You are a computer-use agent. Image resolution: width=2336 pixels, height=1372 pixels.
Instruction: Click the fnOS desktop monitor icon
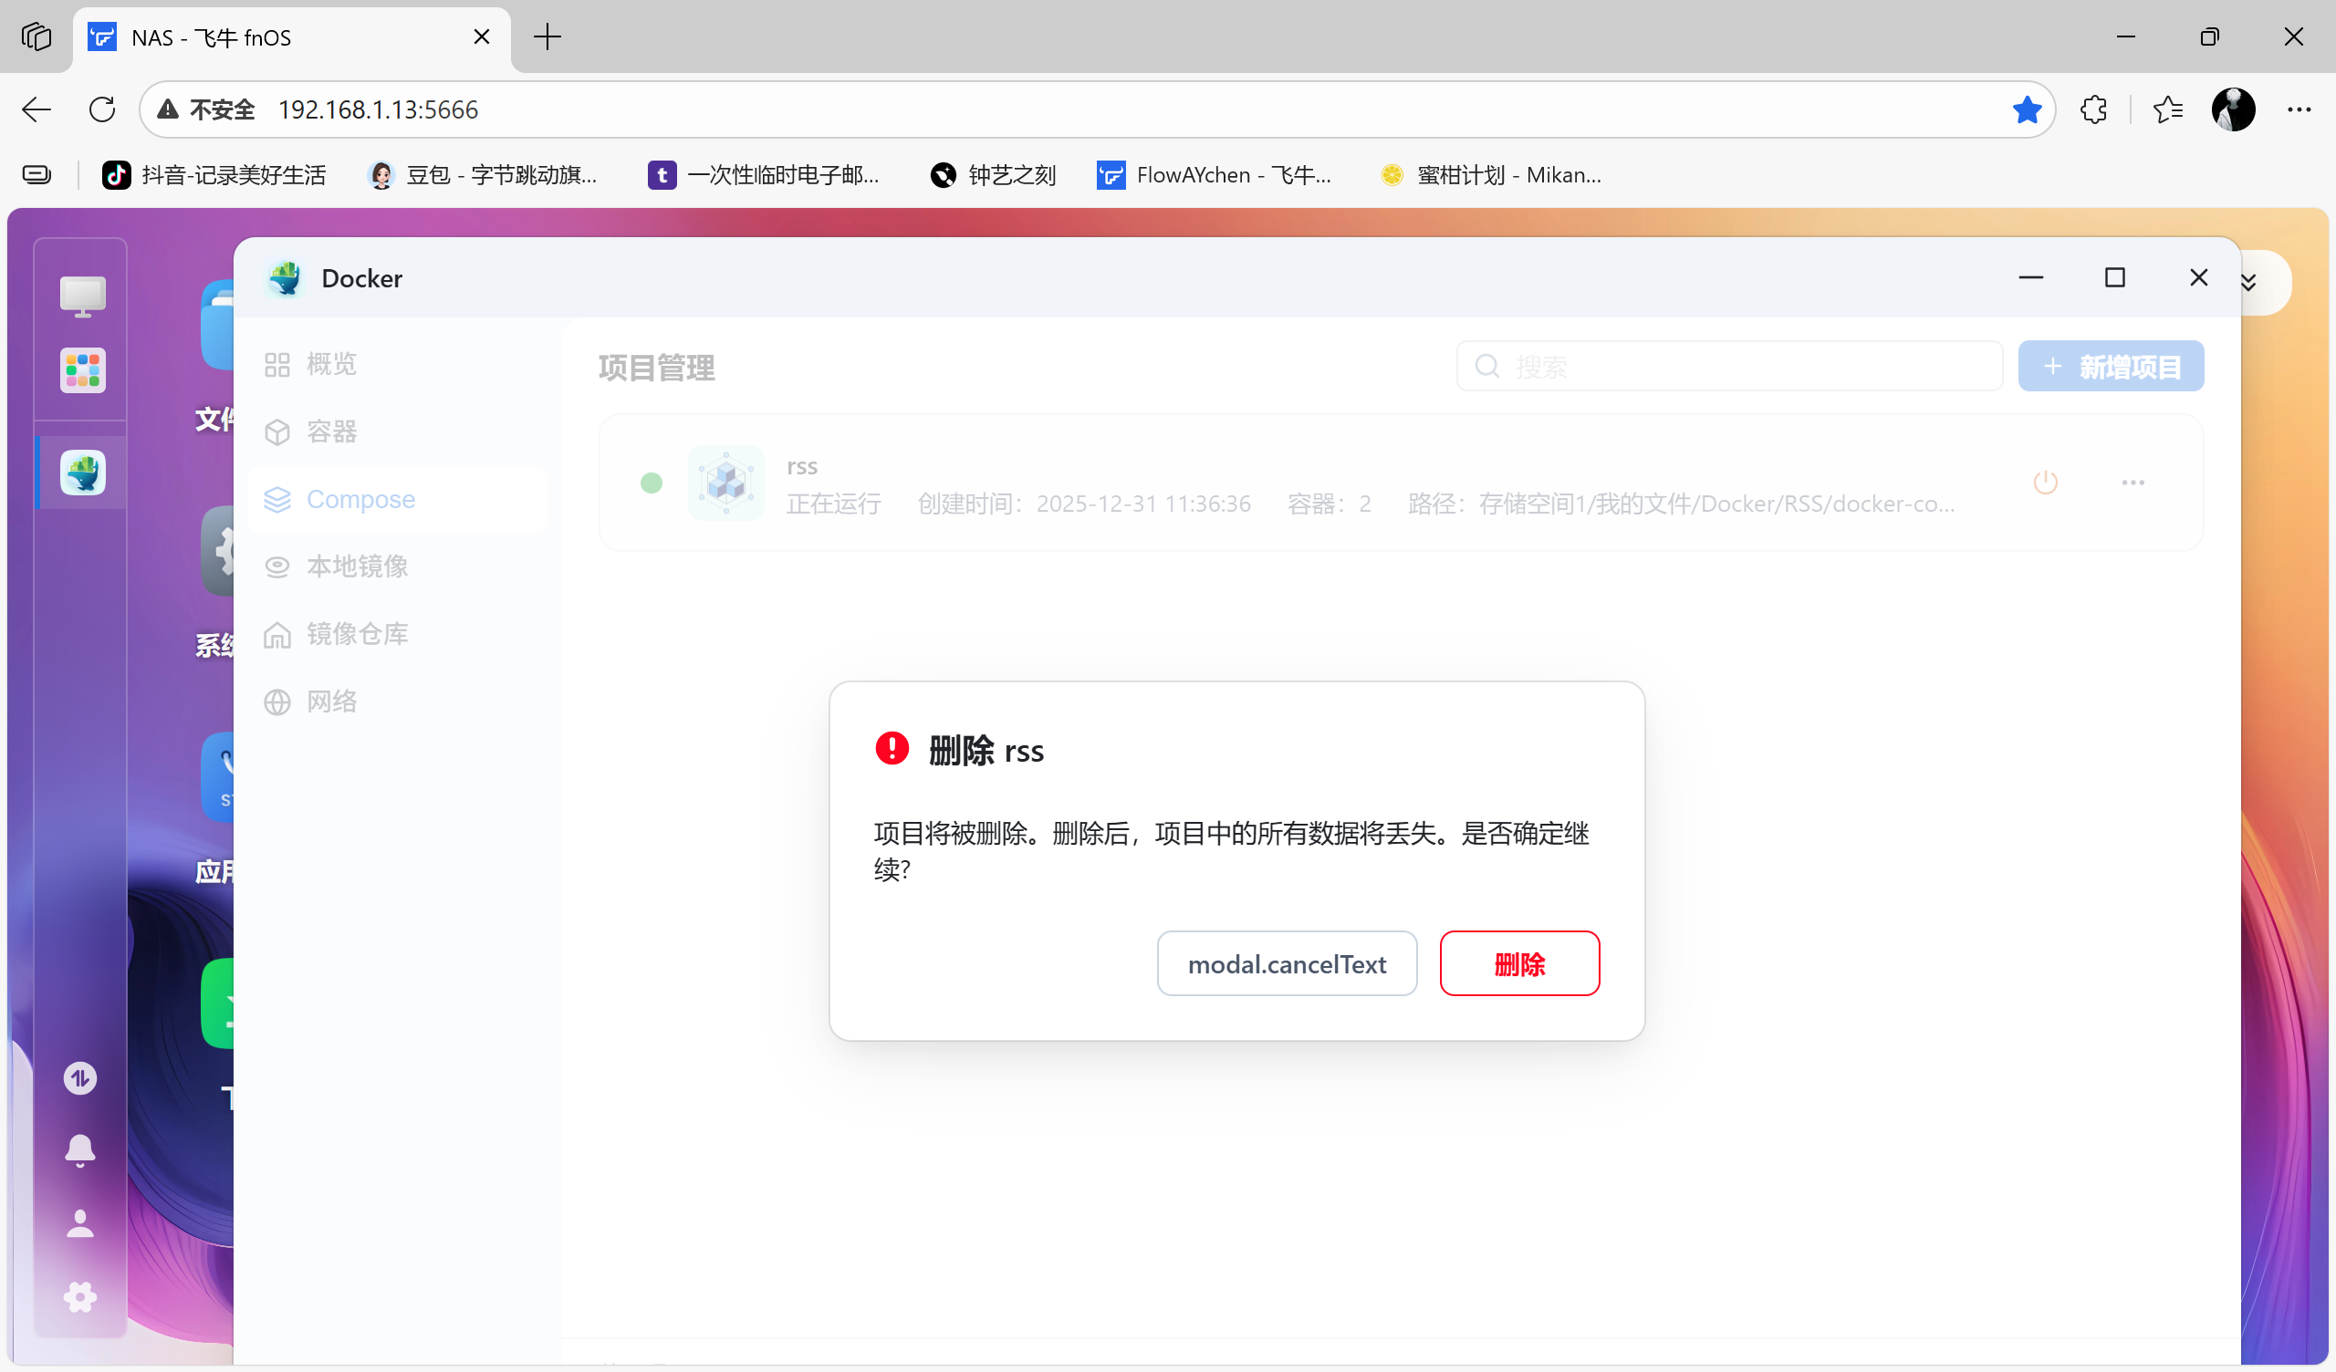(x=82, y=296)
